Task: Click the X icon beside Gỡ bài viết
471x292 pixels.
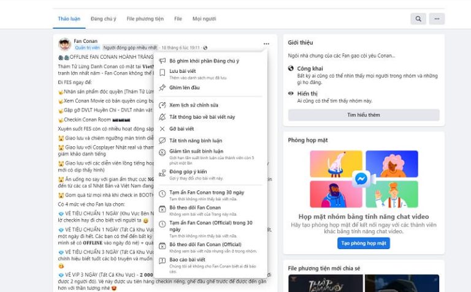Action: (x=162, y=129)
